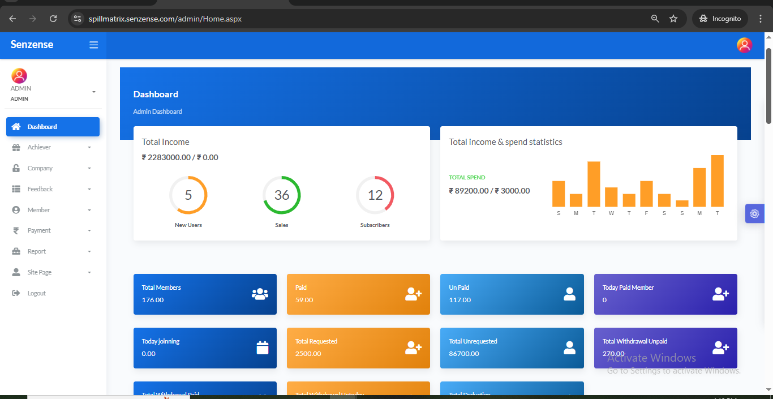The width and height of the screenshot is (773, 399).
Task: Open site information icon in address bar
Action: point(78,19)
